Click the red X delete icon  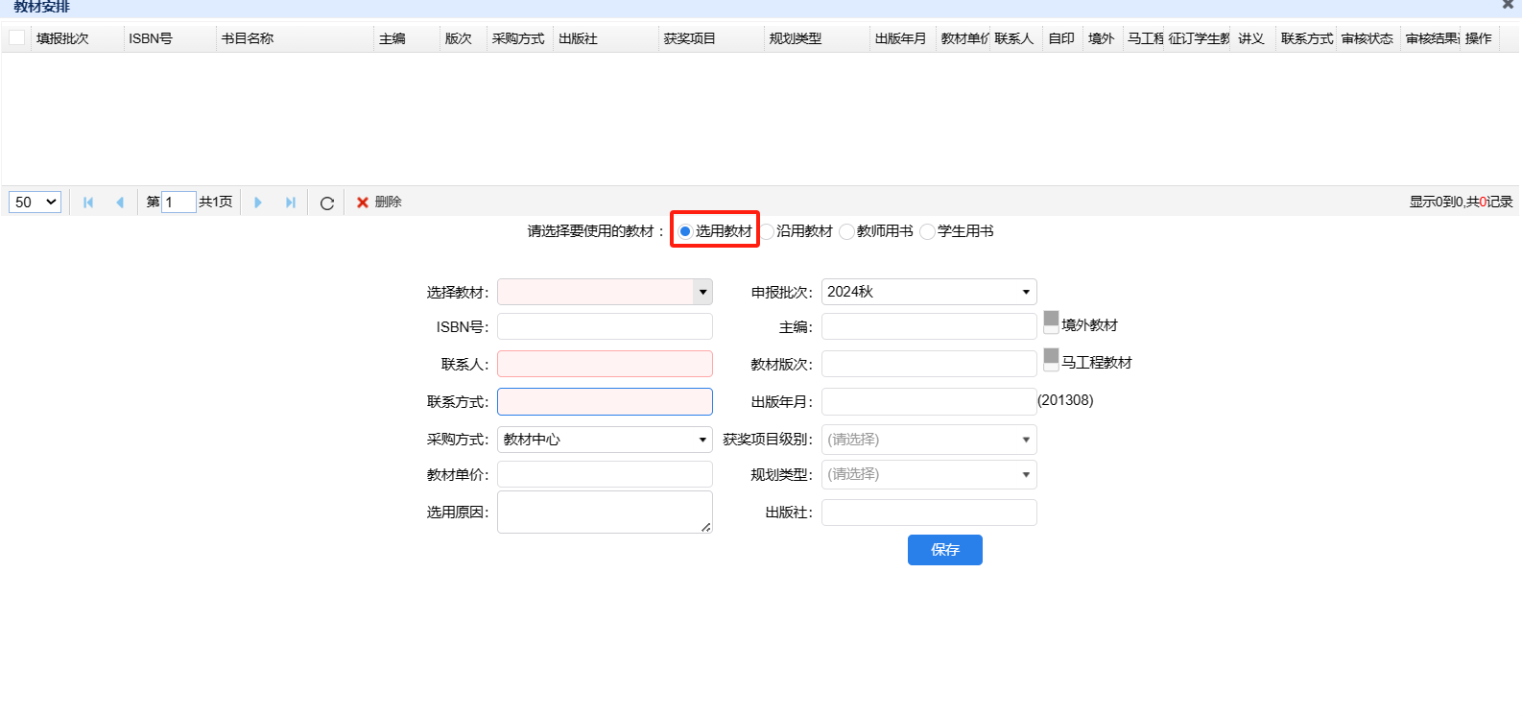pos(363,203)
